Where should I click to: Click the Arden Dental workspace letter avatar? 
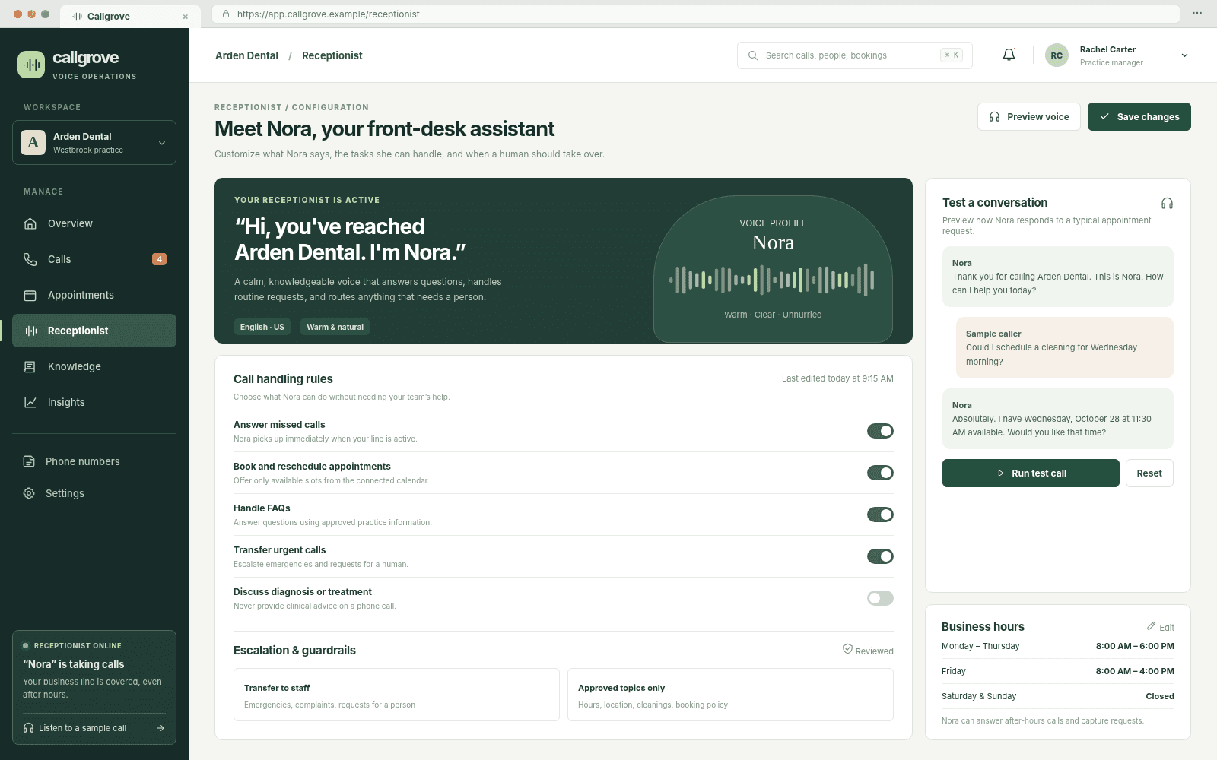[33, 142]
